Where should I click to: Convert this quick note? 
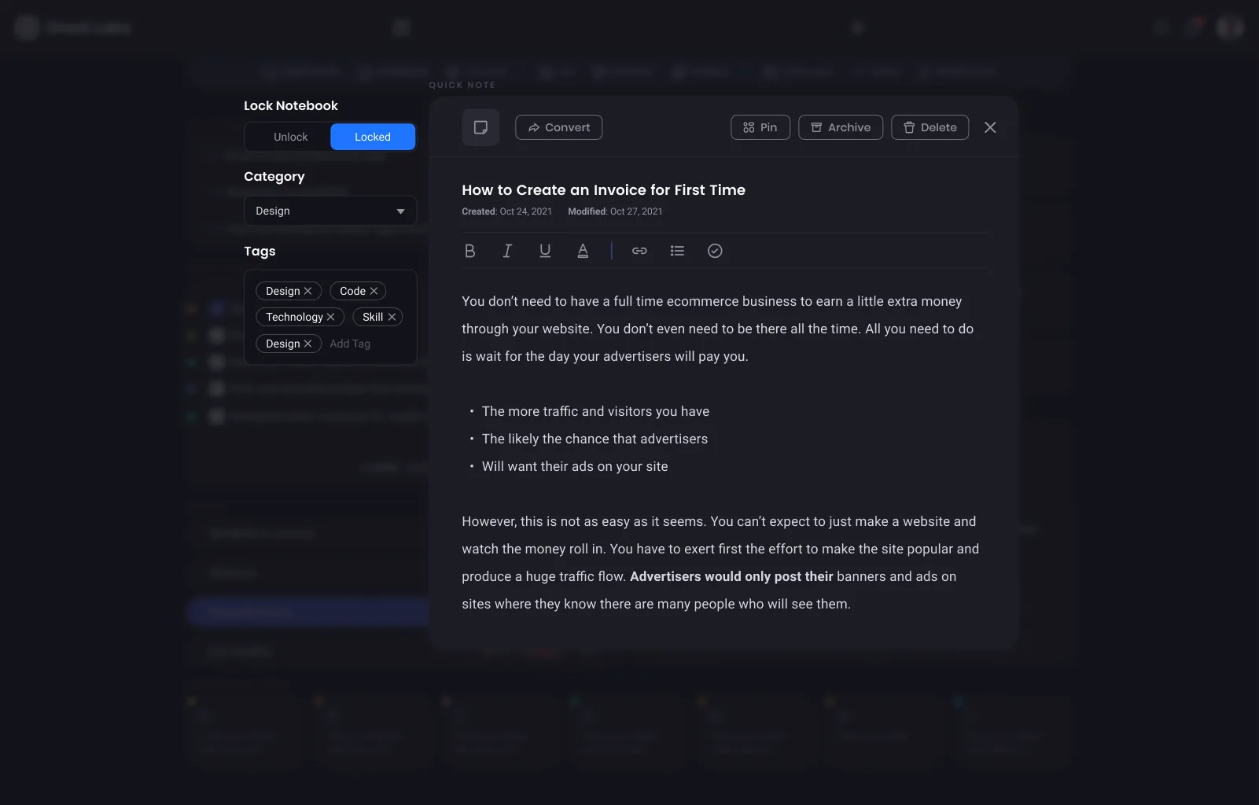[558, 127]
